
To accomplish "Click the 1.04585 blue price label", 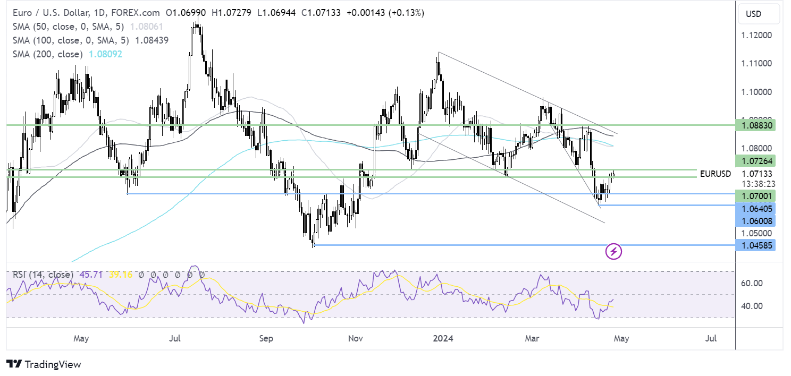I will [755, 245].
